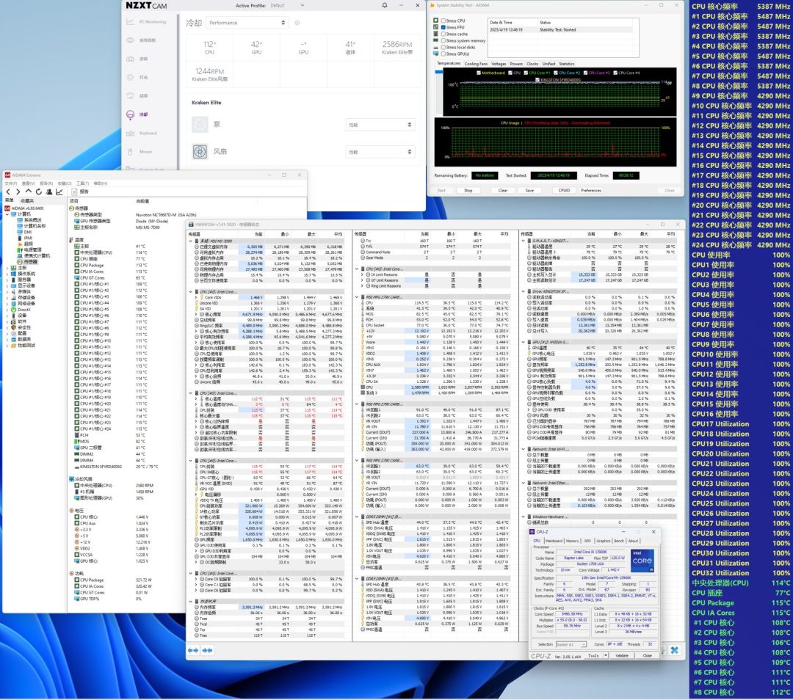Toggle the Motherboard graph checkbox

coord(478,73)
